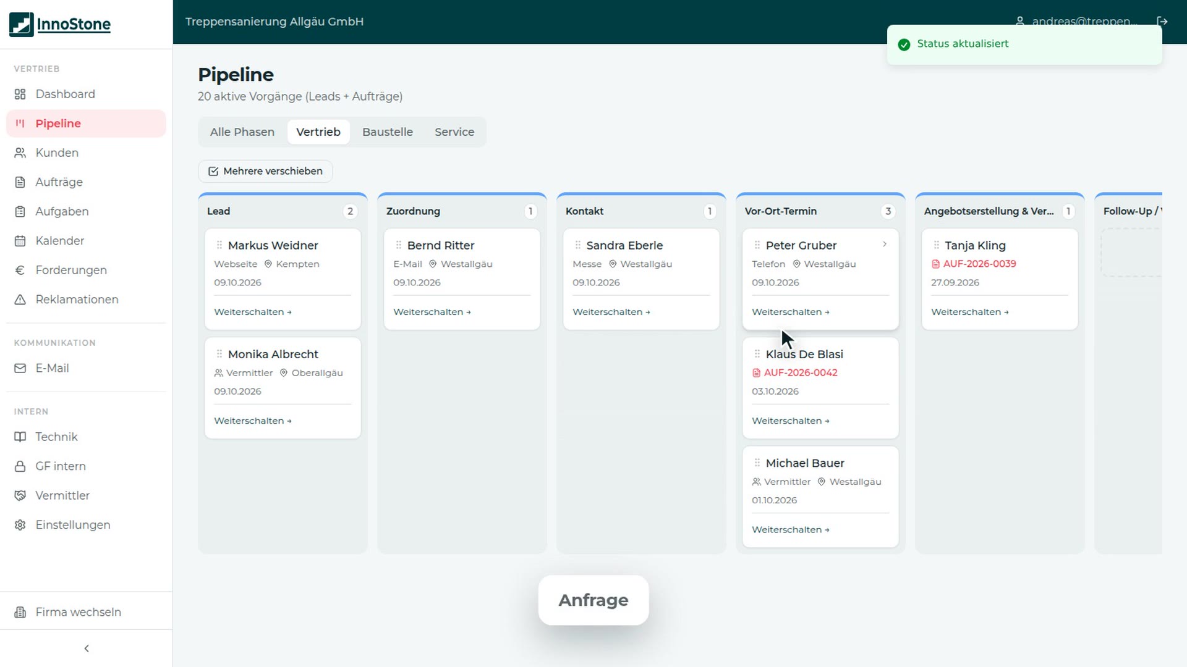The width and height of the screenshot is (1187, 667).
Task: Click the location pin next to Kempten
Action: tap(268, 264)
